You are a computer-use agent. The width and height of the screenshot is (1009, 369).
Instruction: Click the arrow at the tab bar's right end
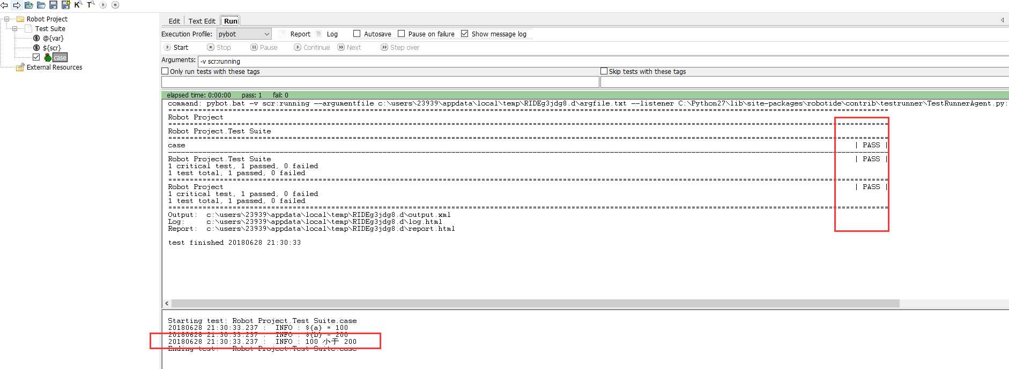[1002, 20]
